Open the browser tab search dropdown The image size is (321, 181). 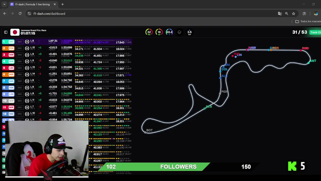[x=4, y=4]
